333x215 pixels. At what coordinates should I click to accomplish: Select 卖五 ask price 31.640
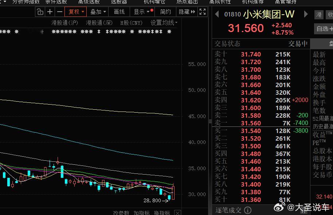tap(251, 93)
